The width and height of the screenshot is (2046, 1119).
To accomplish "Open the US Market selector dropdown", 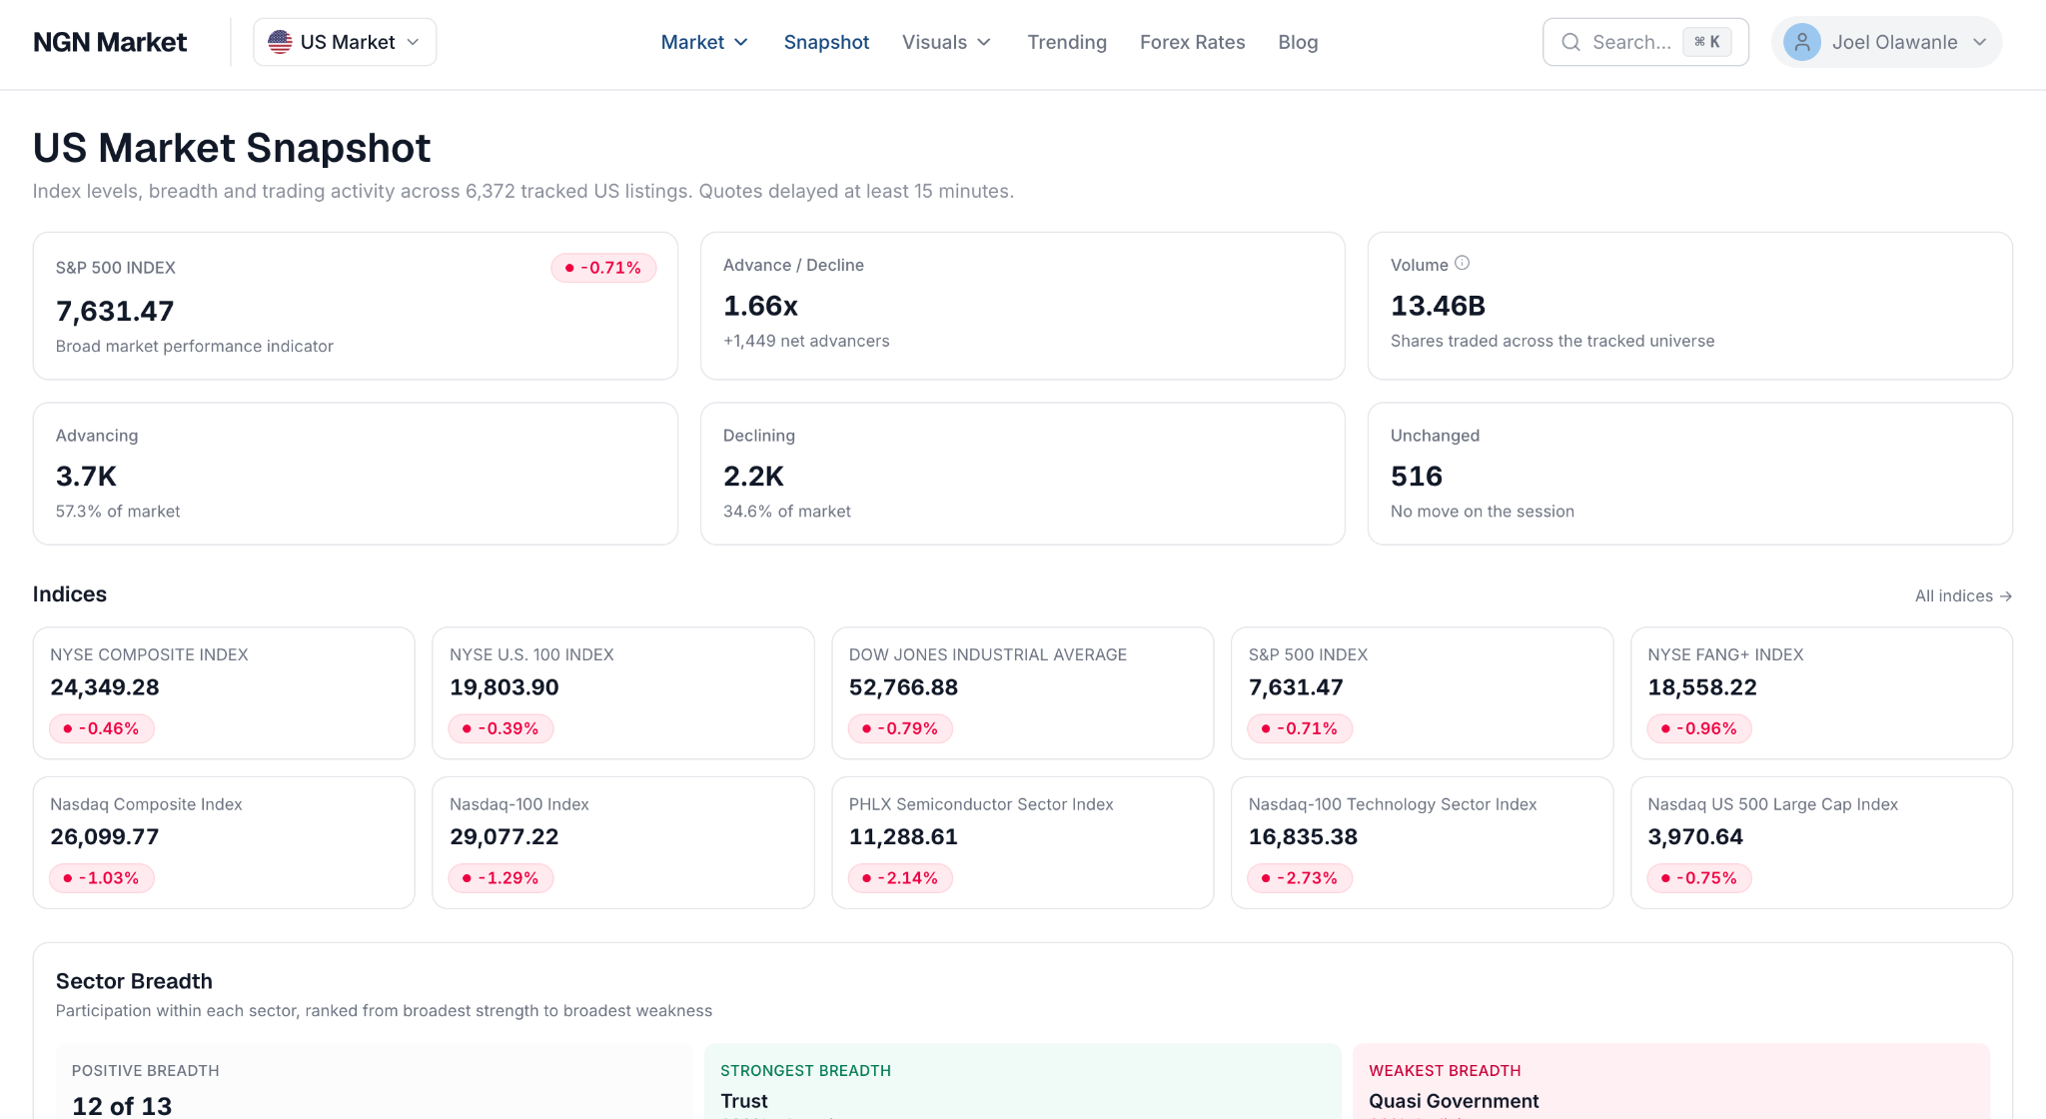I will click(x=345, y=42).
